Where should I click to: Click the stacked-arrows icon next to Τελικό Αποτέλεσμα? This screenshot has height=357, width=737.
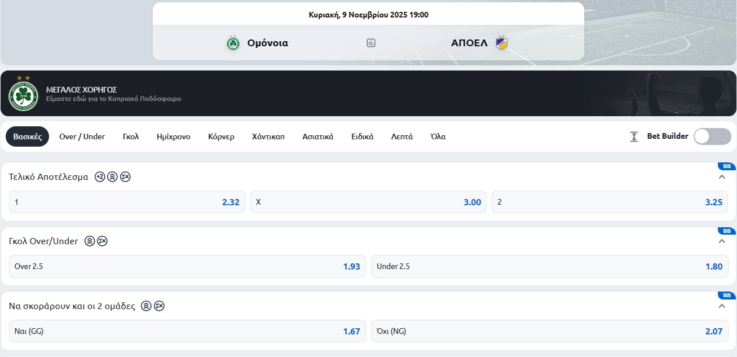(x=112, y=177)
